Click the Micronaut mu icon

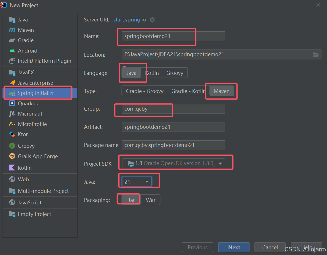click(x=12, y=114)
